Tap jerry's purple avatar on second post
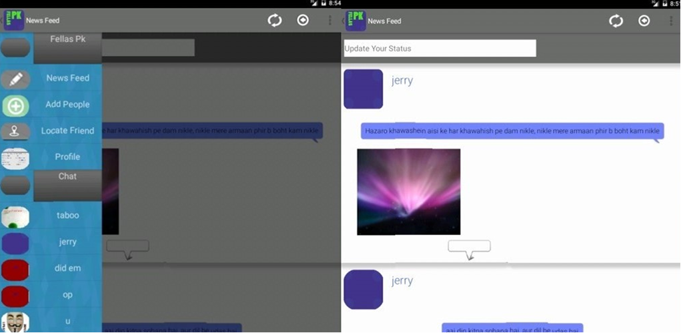The image size is (683, 333). coord(364,290)
